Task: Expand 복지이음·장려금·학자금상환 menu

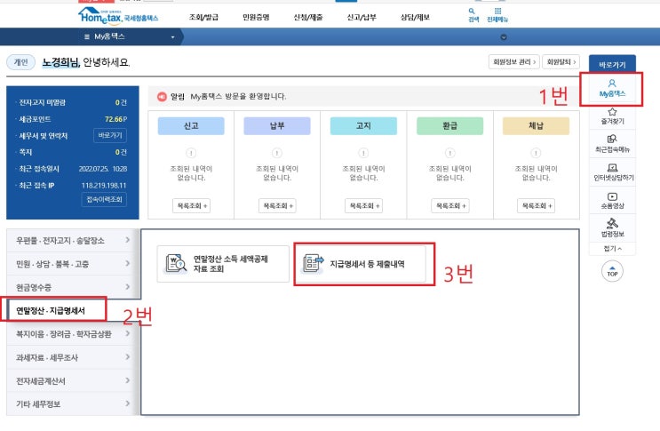Action: [73, 334]
